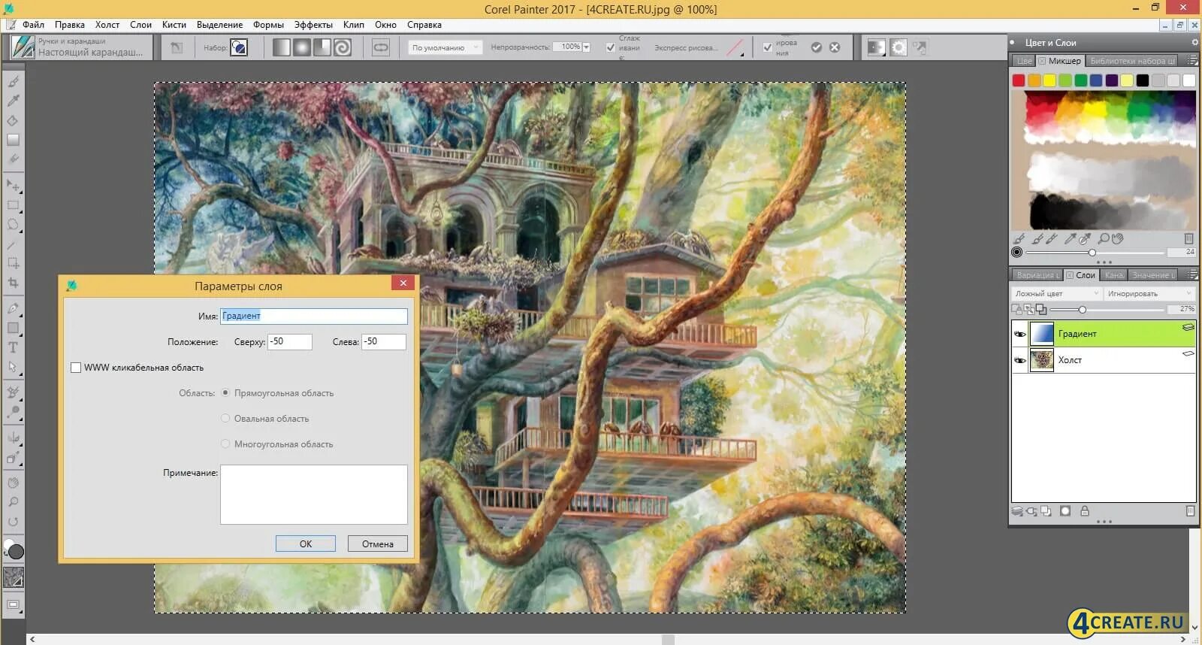The width and height of the screenshot is (1202, 645).
Task: Select the Pen tool in toolbox
Action: coord(13,308)
